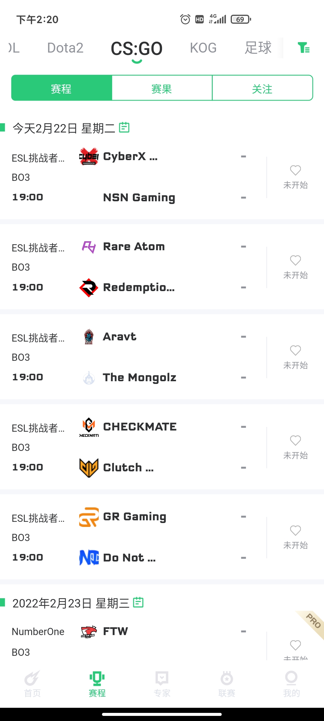324x721 pixels.
Task: Favorite the Rare Atom vs Redemption match
Action: tap(295, 260)
